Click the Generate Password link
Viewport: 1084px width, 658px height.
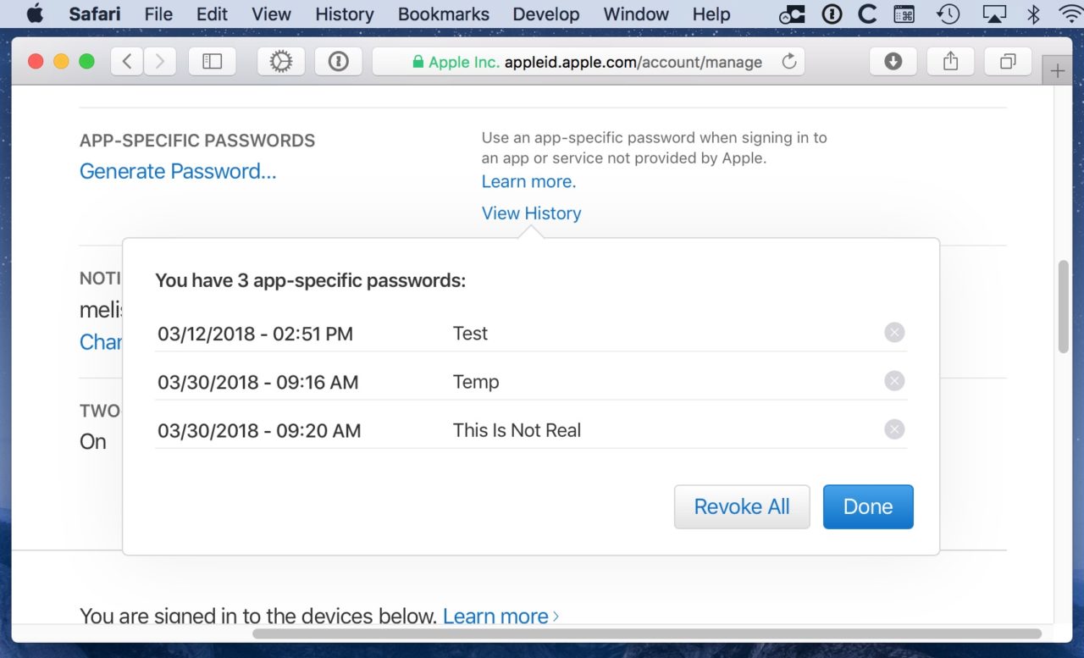[178, 171]
